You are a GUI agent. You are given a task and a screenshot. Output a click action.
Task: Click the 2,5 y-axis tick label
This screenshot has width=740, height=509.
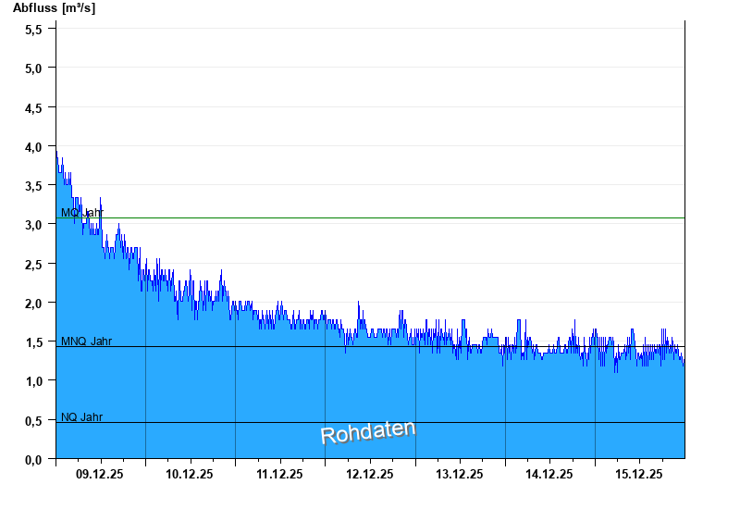tap(33, 264)
